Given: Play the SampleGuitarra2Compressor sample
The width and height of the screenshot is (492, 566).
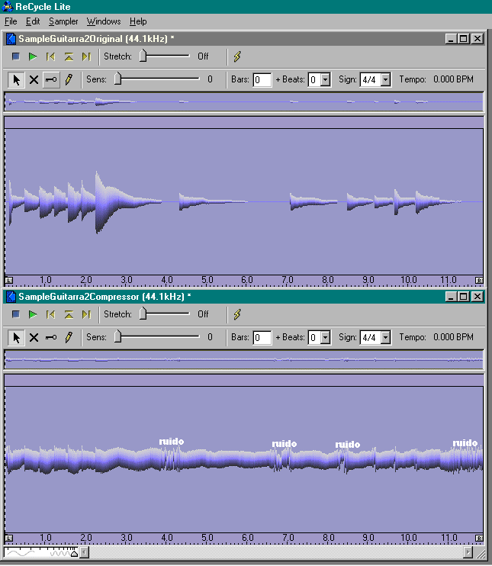Looking at the screenshot, I should point(33,314).
